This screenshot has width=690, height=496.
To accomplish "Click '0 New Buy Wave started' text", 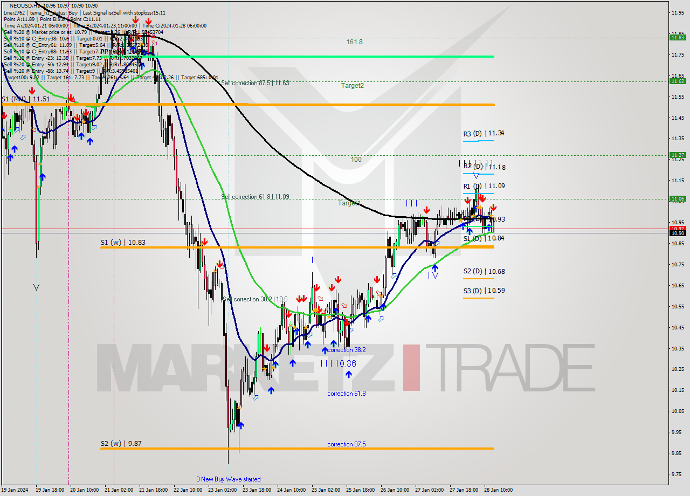I will point(229,479).
